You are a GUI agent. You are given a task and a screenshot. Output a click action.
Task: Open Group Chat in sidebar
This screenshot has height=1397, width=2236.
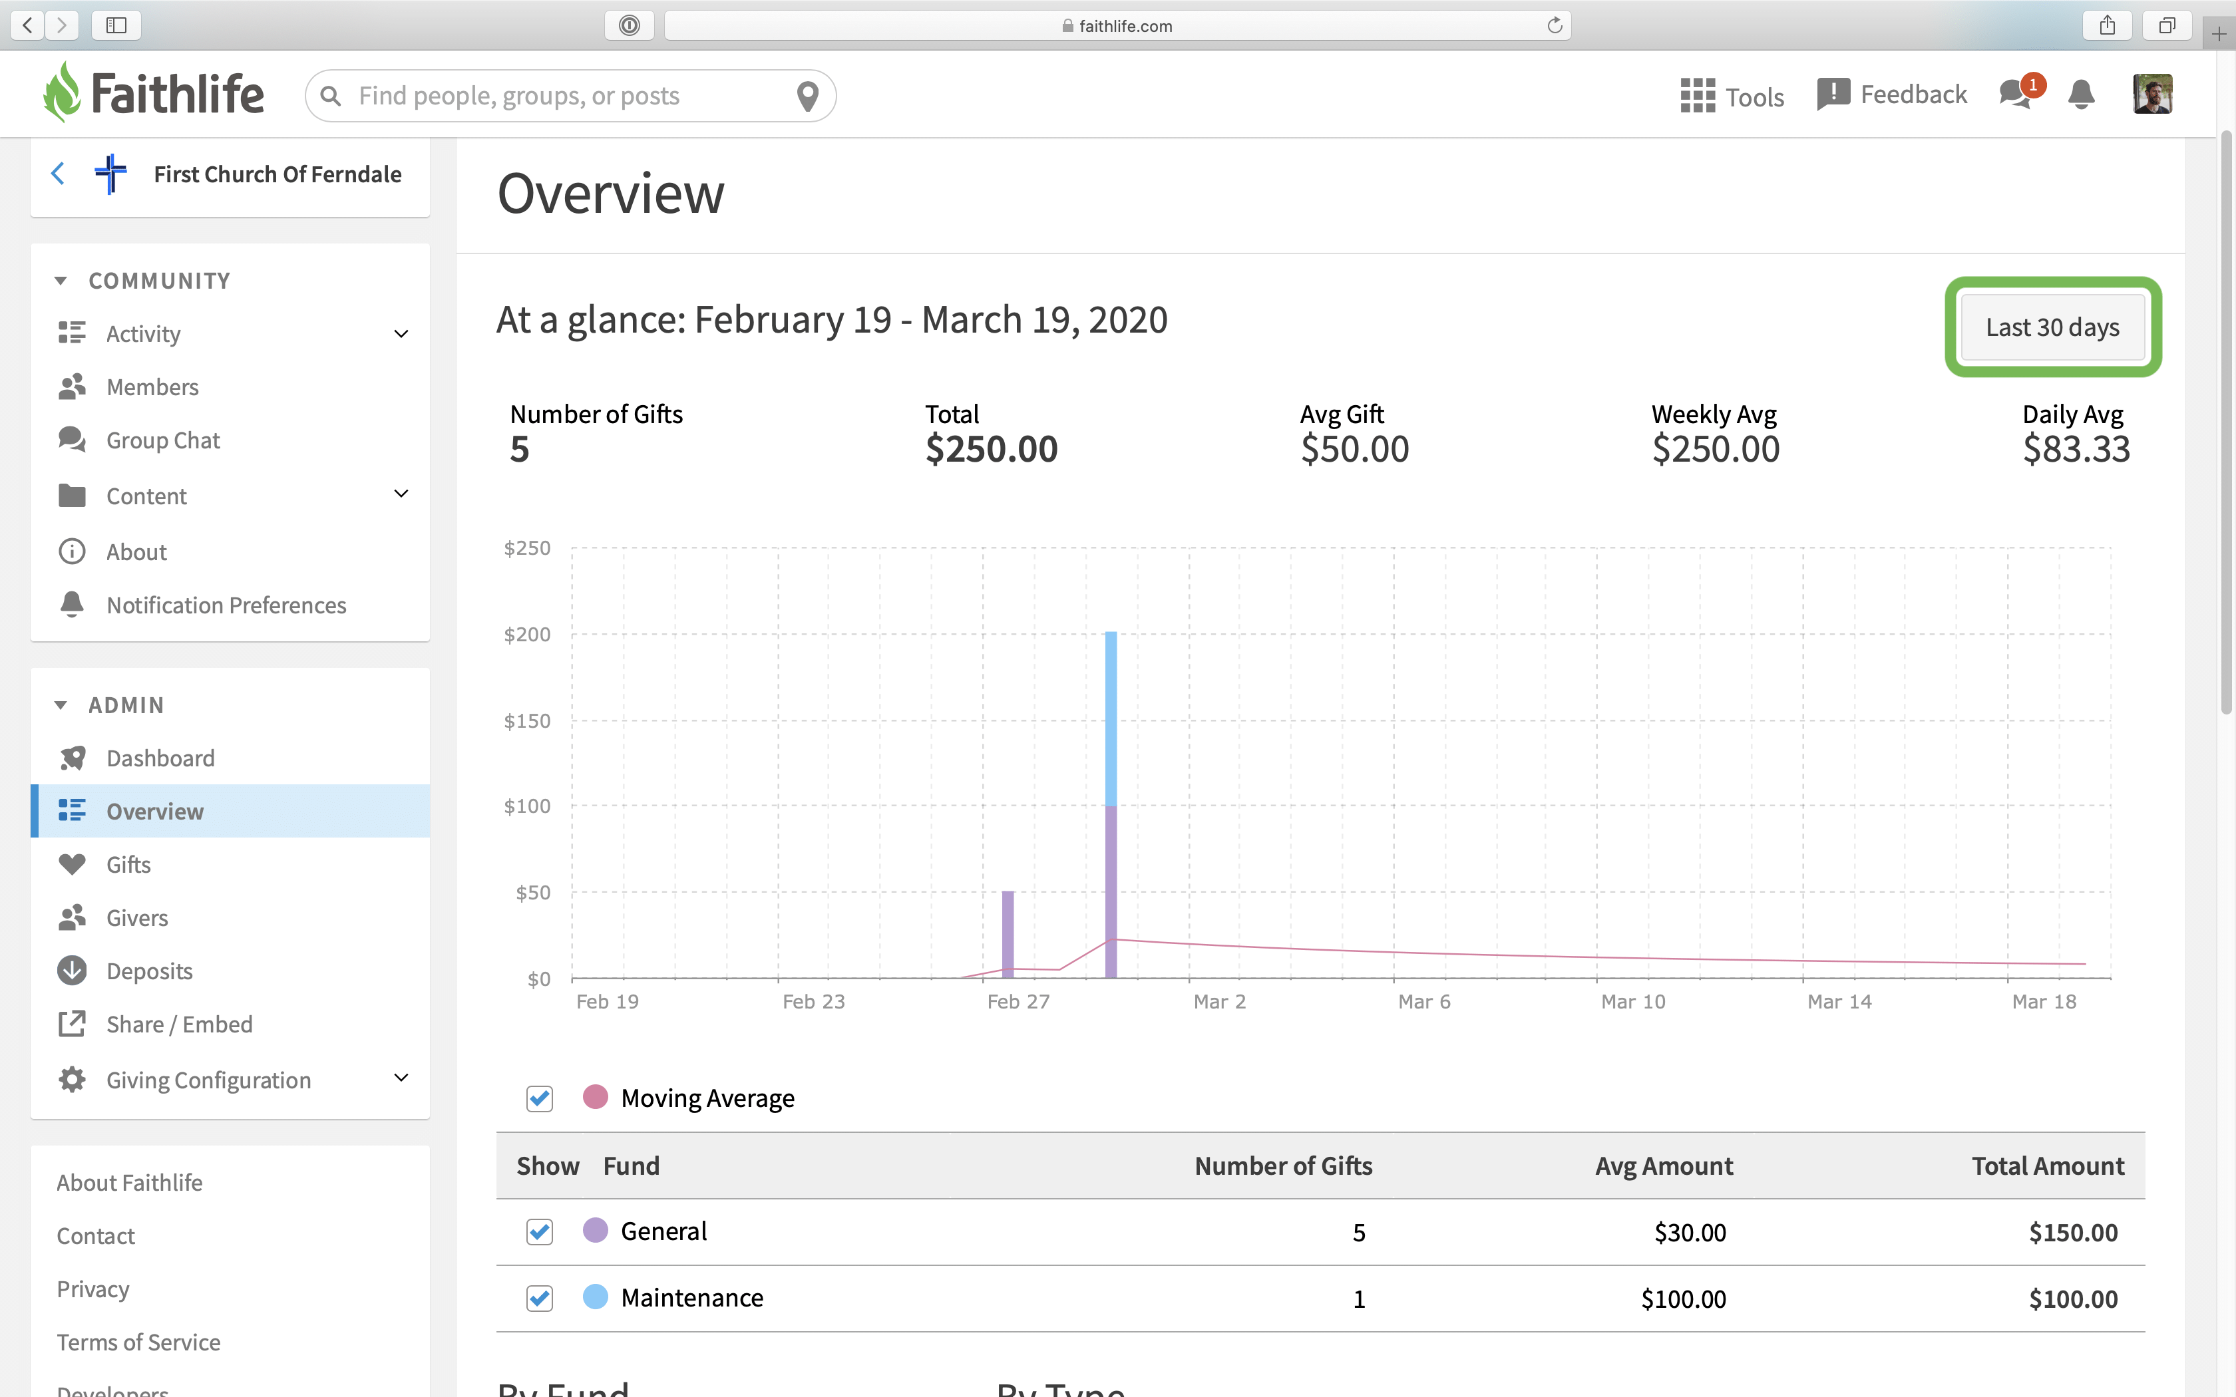[x=230, y=440]
